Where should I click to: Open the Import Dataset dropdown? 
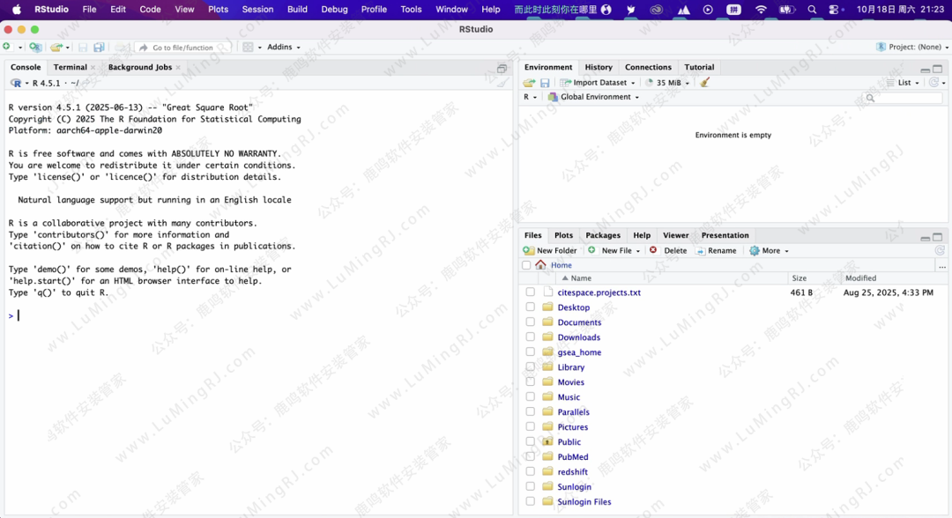(599, 83)
